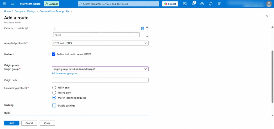The width and height of the screenshot is (274, 129).
Task: Select HTTPS only forwarding protocol
Action: pyautogui.click(x=54, y=93)
